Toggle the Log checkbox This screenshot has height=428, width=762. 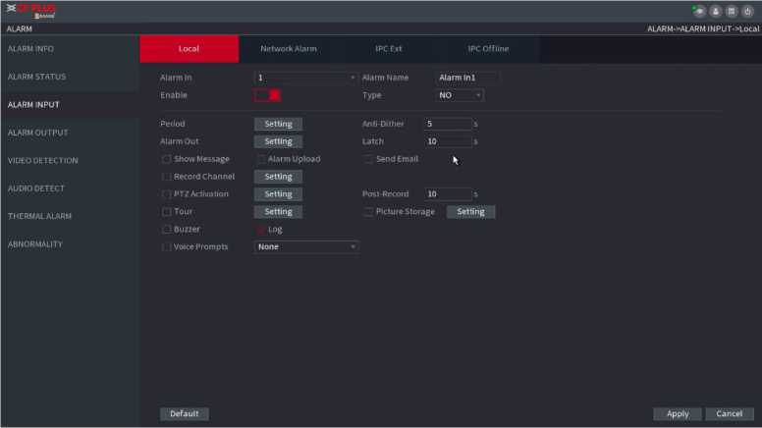(261, 230)
